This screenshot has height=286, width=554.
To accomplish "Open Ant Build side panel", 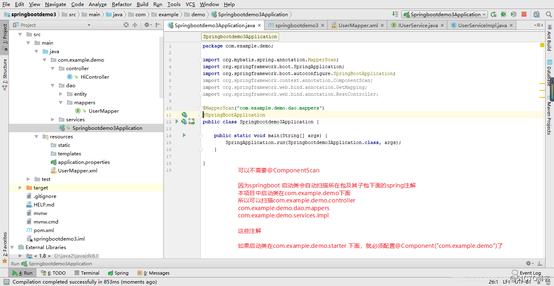I will (x=549, y=37).
